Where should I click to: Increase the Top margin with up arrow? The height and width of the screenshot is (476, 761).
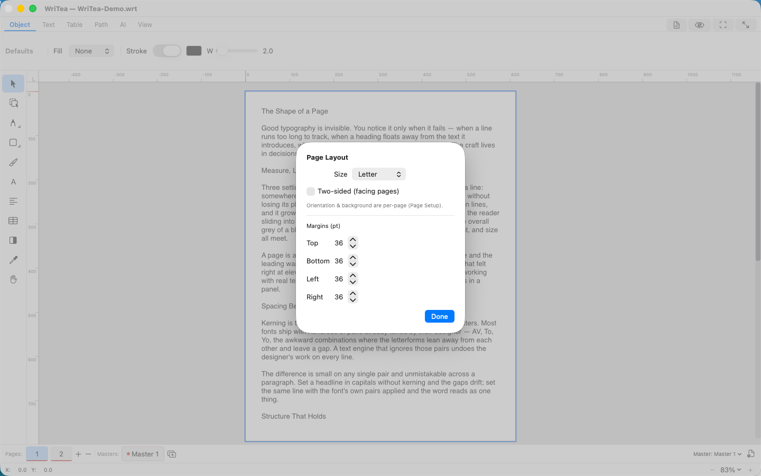[353, 240]
